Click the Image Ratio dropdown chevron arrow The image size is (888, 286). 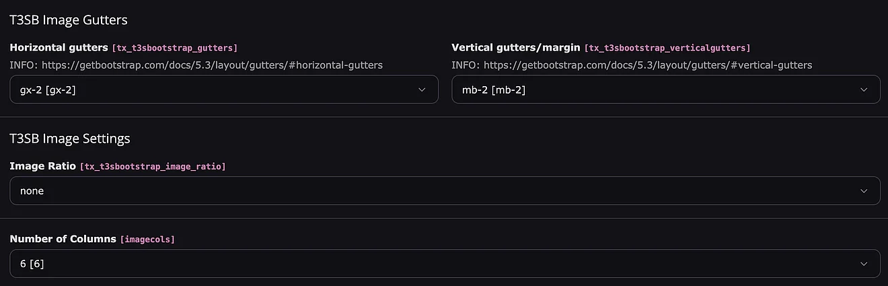[x=864, y=191]
